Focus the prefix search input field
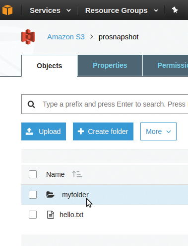The image size is (188, 246). click(105, 104)
